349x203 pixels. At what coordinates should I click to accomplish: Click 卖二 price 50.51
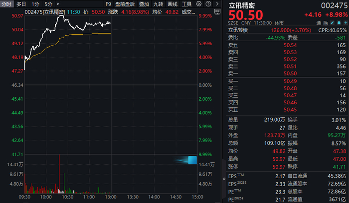(290, 67)
